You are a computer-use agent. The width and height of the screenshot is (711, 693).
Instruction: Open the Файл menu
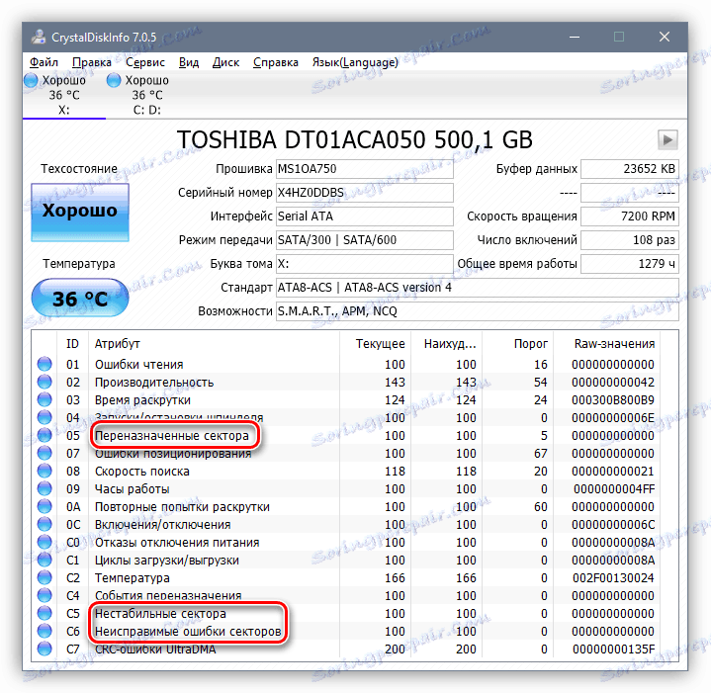pyautogui.click(x=44, y=62)
